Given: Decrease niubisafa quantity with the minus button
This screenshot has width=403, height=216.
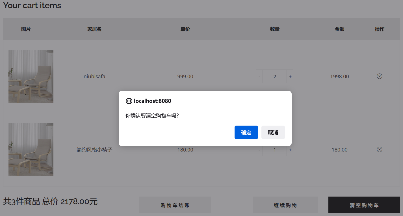Looking at the screenshot, I should 259,76.
